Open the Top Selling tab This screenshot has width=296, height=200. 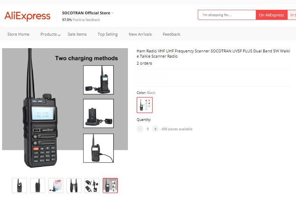(x=108, y=34)
